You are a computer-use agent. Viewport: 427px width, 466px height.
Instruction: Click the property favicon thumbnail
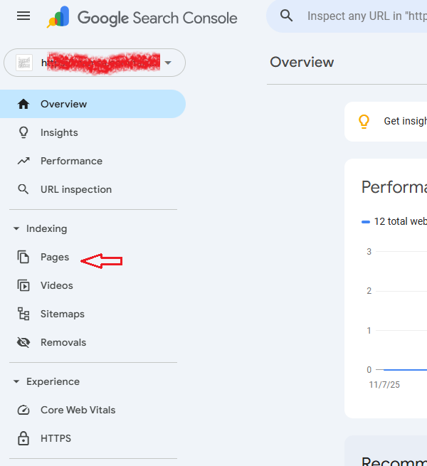pos(24,63)
